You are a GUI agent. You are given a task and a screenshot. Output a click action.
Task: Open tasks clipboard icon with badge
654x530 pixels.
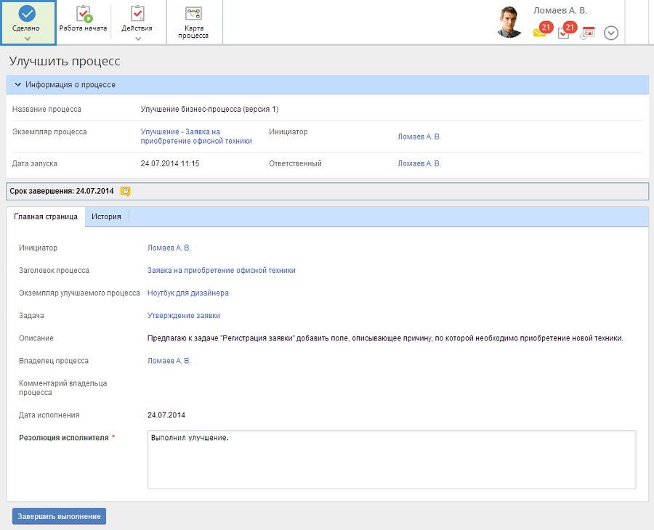pyautogui.click(x=564, y=31)
